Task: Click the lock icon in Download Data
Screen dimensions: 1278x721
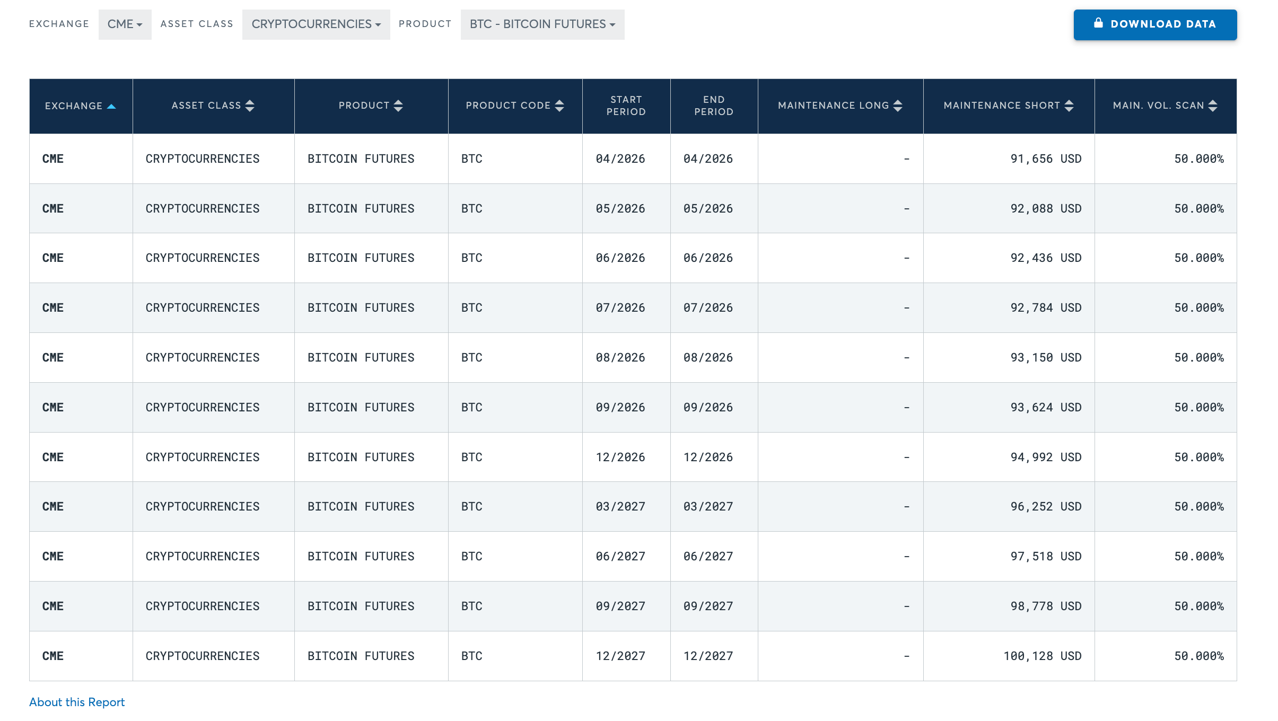Action: pos(1098,23)
